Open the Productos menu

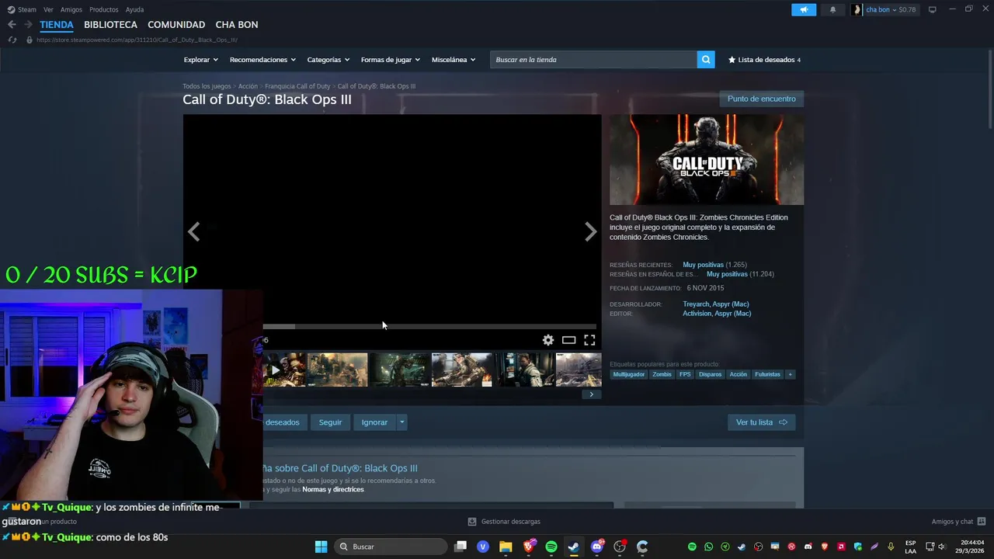pyautogui.click(x=104, y=9)
